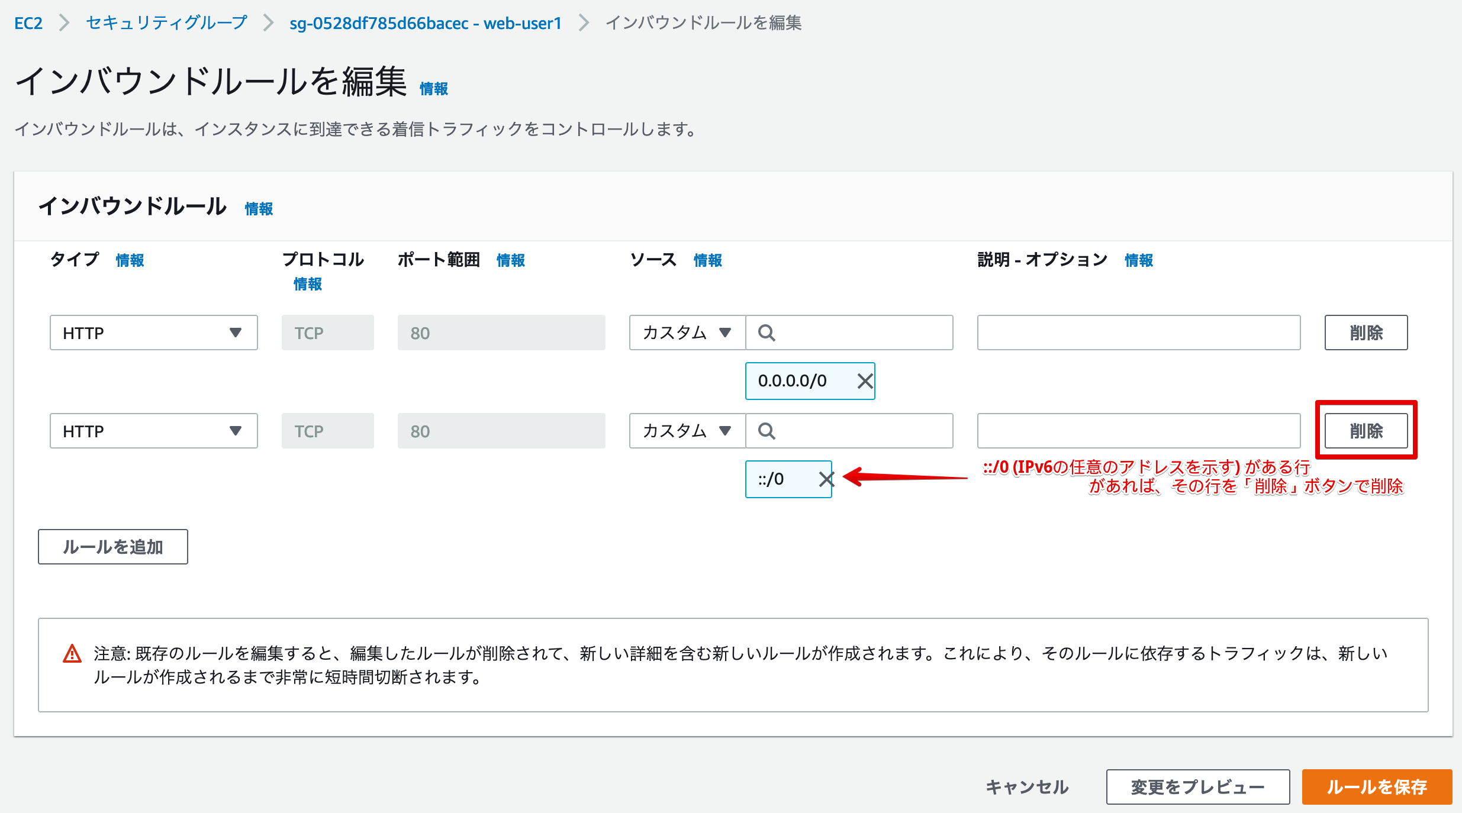Viewport: 1462px width, 813px height.
Task: Open sg-0528df785d66bacec - web-user1 breadcrumb link
Action: click(425, 23)
